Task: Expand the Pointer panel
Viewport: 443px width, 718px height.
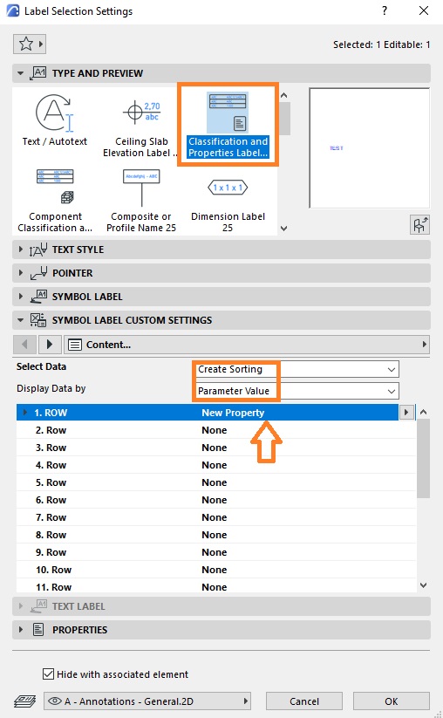Action: coord(20,273)
